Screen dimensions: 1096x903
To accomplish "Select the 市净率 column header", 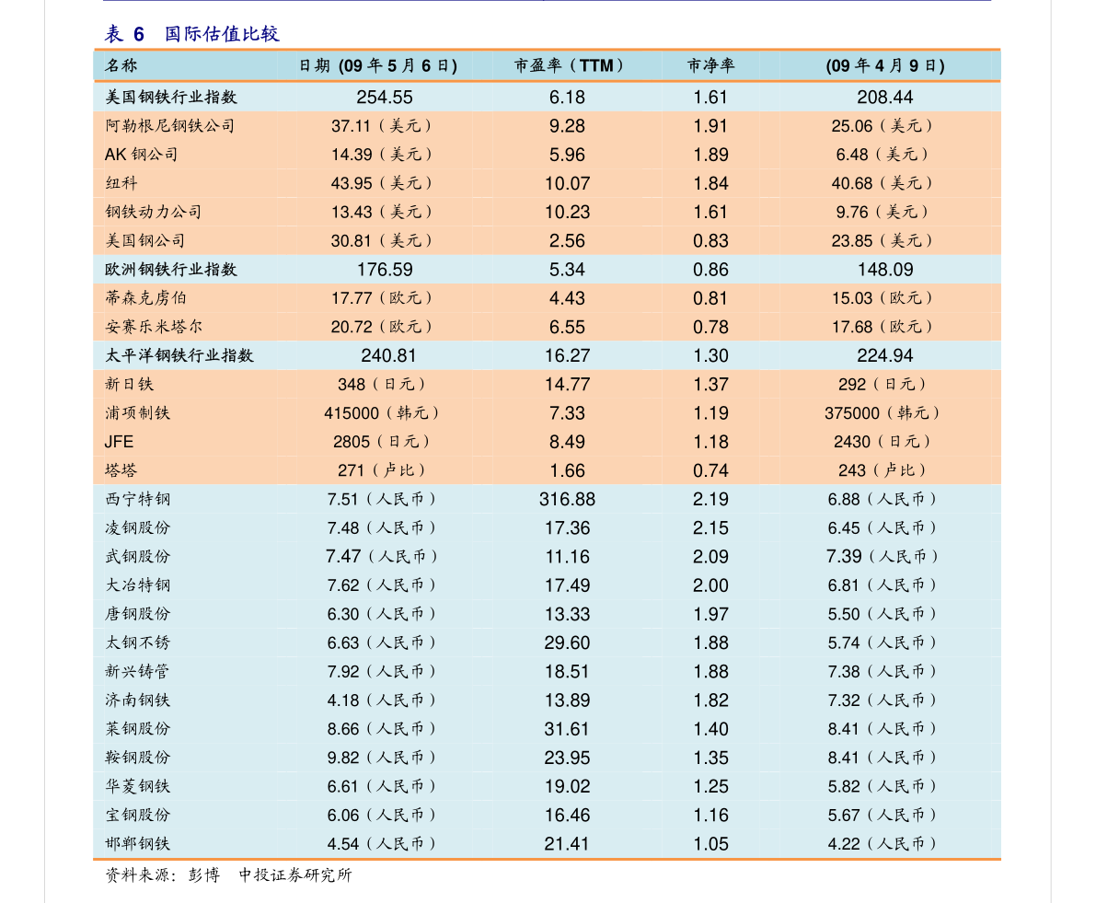I will pos(710,65).
